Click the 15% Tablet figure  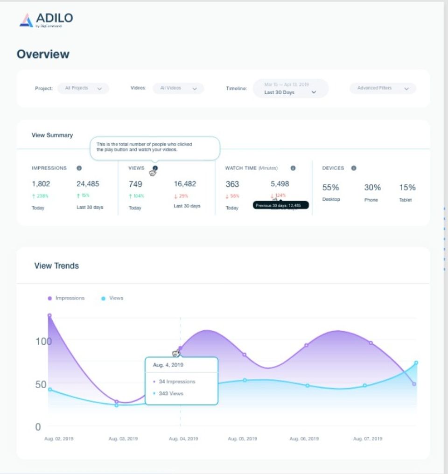[407, 188]
